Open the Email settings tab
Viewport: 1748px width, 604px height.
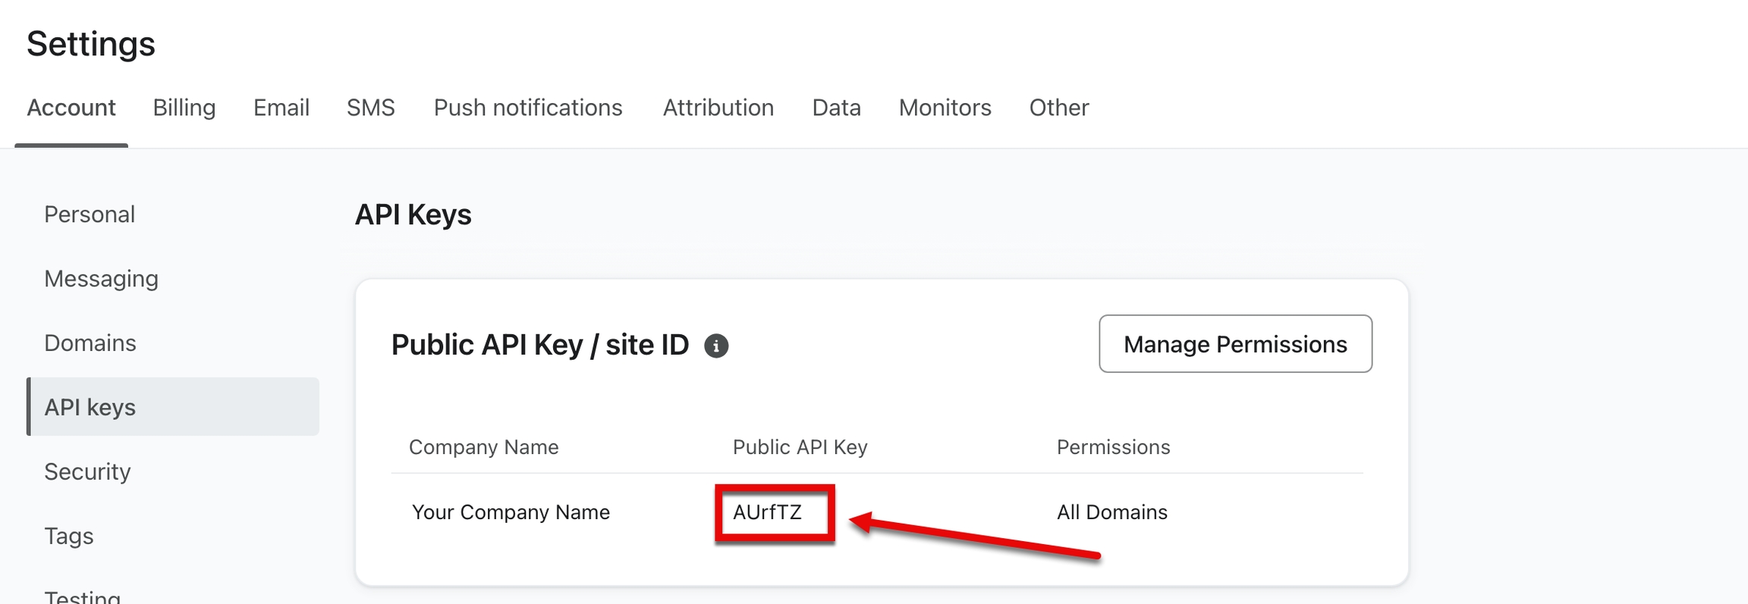point(281,108)
